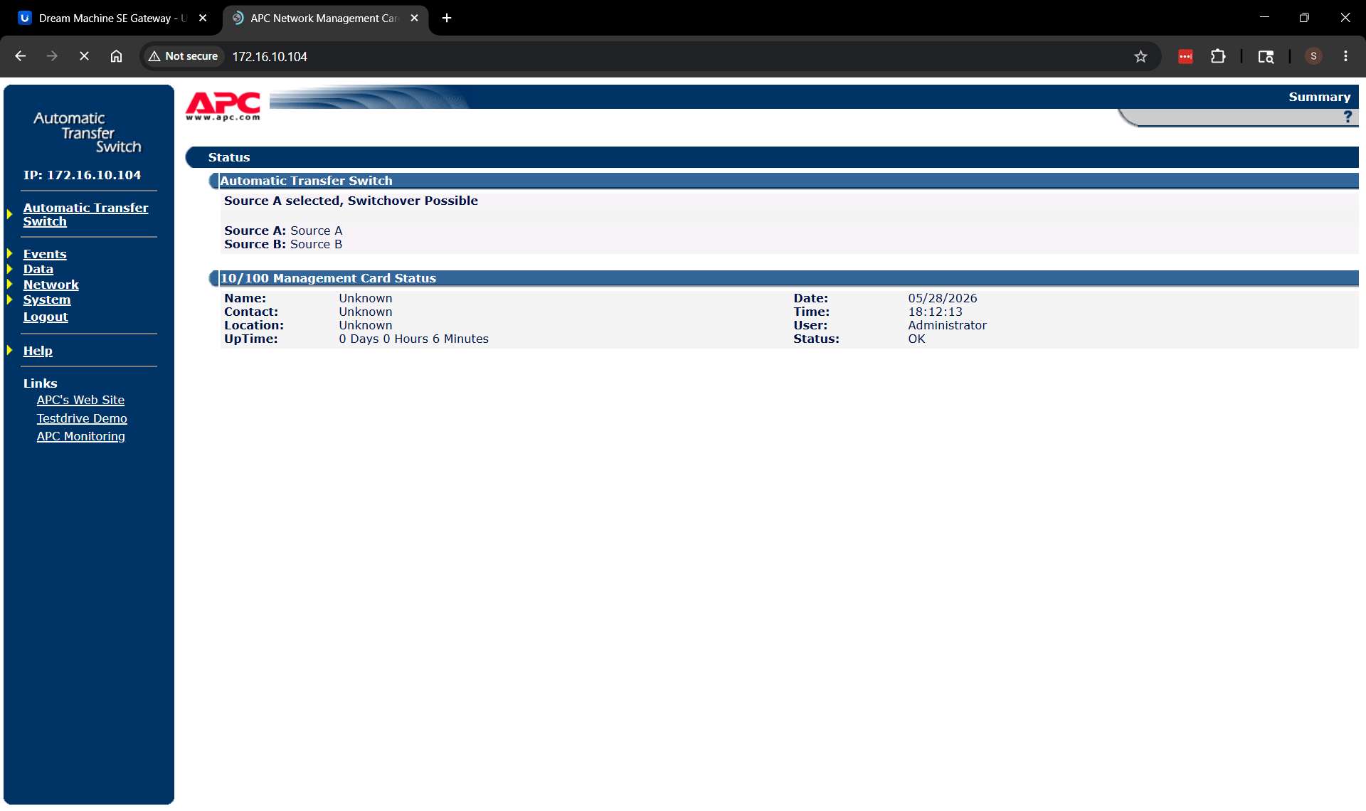Open the Testdrive Demo link
Screen dimensions: 1366x811
[x=82, y=418]
